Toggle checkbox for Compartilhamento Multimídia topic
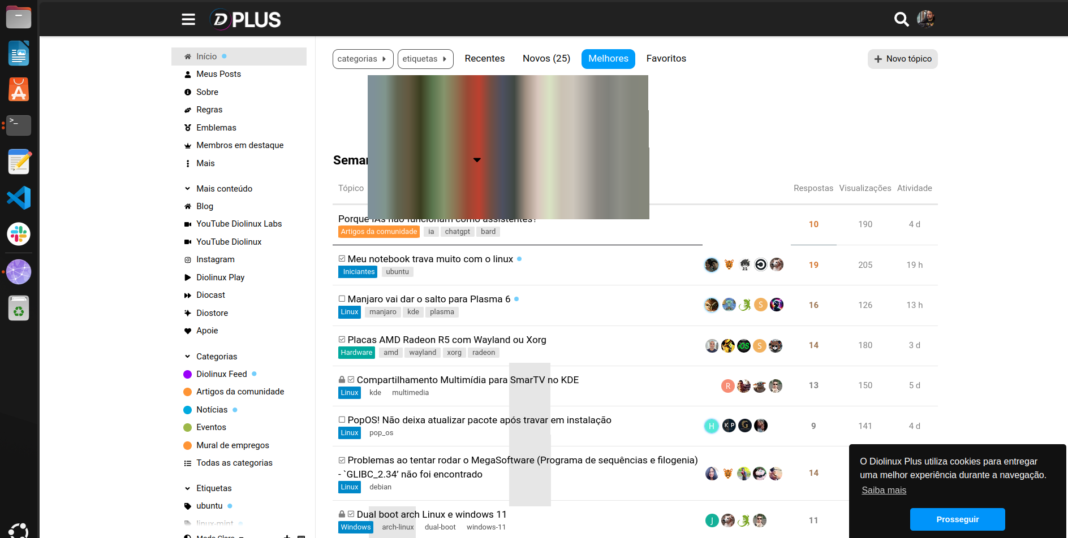Viewport: 1068px width, 538px height. point(351,380)
